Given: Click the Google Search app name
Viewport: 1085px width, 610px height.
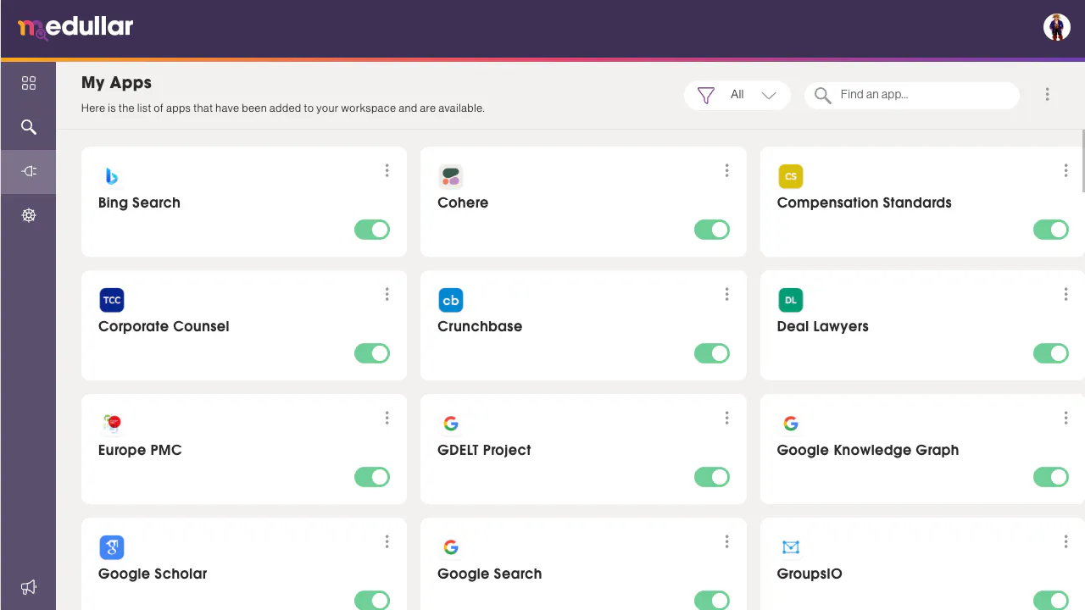Looking at the screenshot, I should 489,574.
